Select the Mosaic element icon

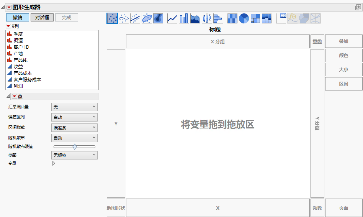[267, 18]
